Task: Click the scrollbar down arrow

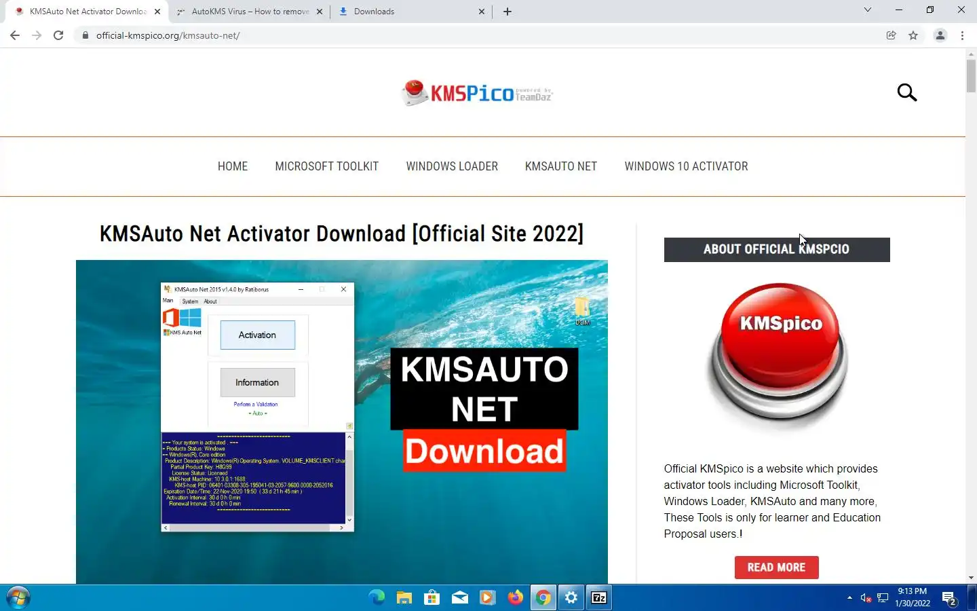Action: pyautogui.click(x=971, y=578)
